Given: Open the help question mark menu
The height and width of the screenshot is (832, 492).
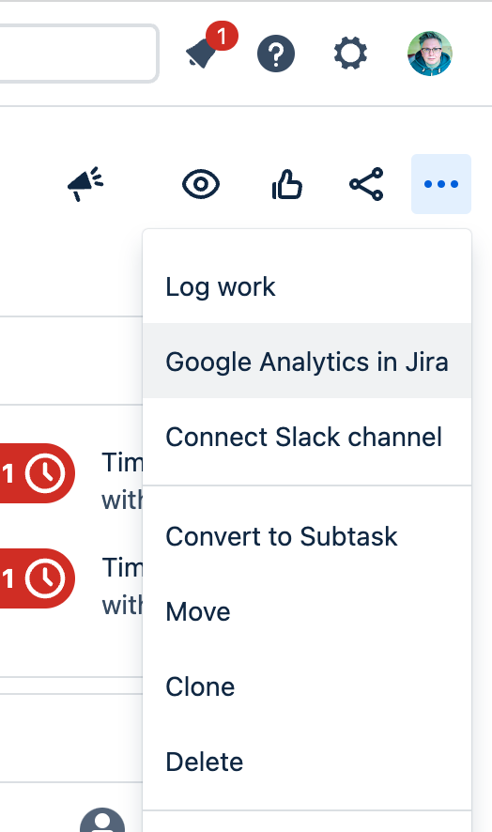Looking at the screenshot, I should [x=275, y=54].
